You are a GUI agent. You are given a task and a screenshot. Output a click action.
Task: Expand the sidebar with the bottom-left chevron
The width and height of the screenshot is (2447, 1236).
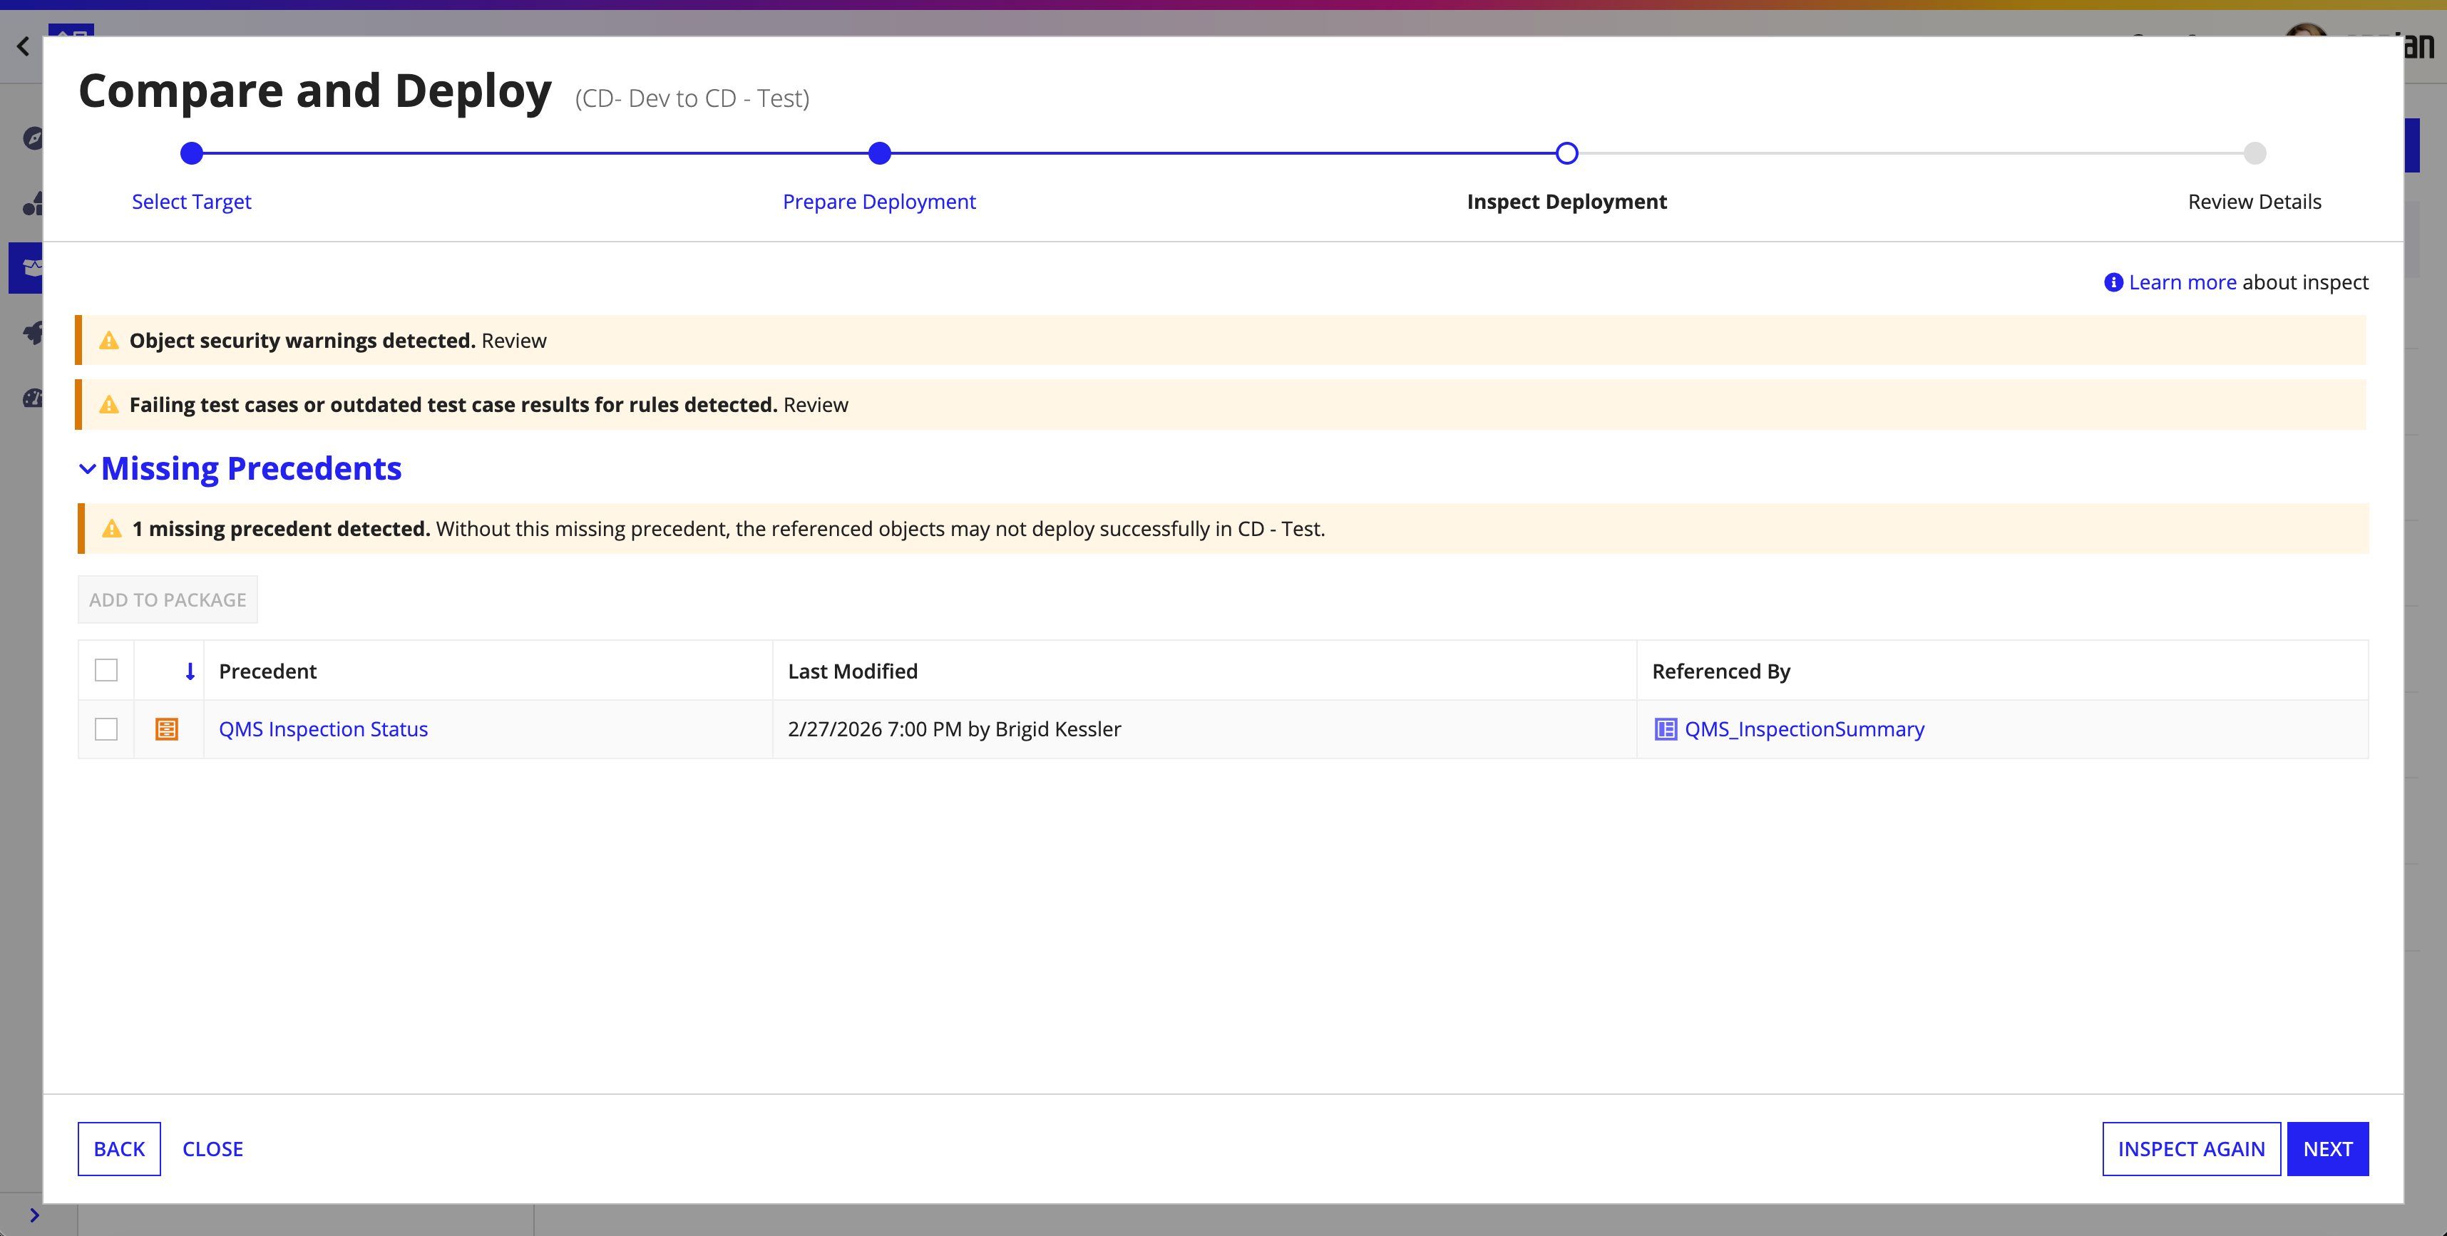pos(34,1215)
